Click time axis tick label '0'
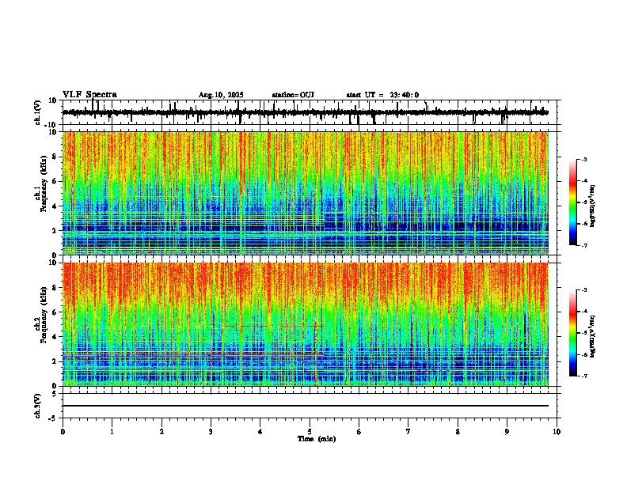This screenshot has width=627, height=484. click(x=63, y=432)
